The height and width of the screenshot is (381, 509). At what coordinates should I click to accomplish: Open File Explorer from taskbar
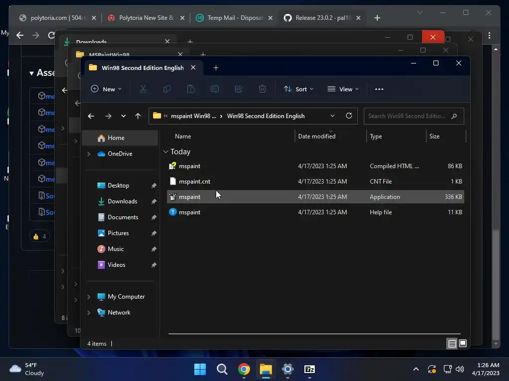point(266,369)
